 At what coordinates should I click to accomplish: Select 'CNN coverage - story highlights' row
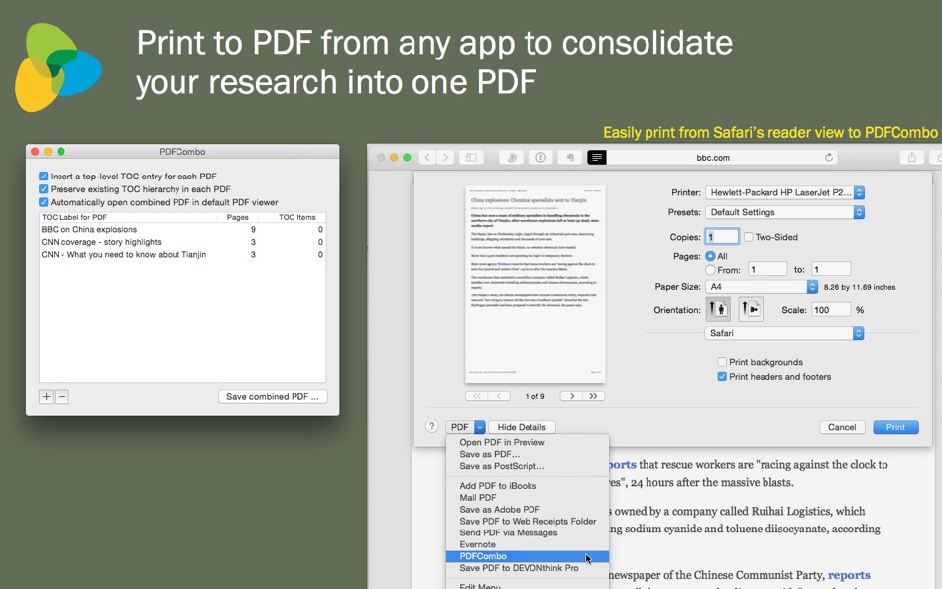pyautogui.click(x=182, y=242)
